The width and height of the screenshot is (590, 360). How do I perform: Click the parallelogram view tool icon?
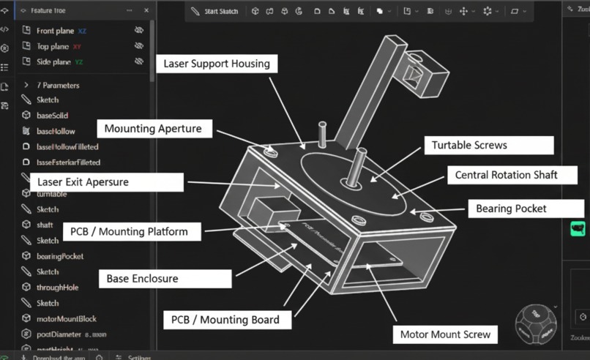515,11
